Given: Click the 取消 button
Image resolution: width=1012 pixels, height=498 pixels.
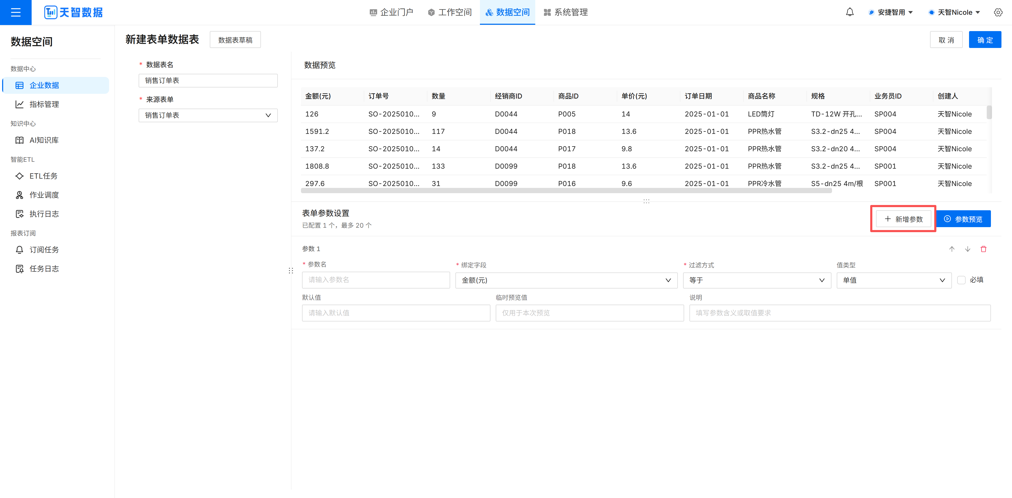Looking at the screenshot, I should coord(946,40).
